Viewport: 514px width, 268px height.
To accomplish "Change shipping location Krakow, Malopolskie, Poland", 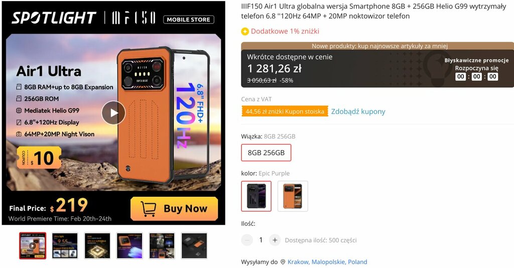I will coord(327,262).
